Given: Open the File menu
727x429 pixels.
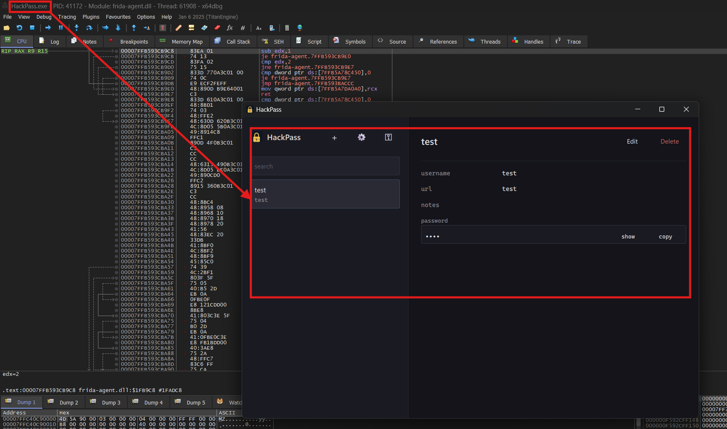Looking at the screenshot, I should pos(7,17).
